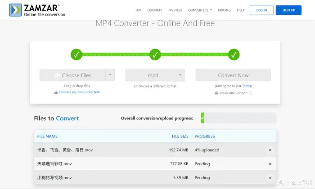Screen dimensions: 315x189
Task: Click the first green checkmark step circle
Action: 76,54
